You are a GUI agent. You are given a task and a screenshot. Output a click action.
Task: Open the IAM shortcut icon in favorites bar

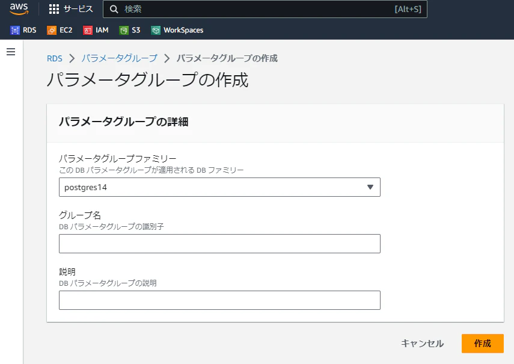pos(88,30)
